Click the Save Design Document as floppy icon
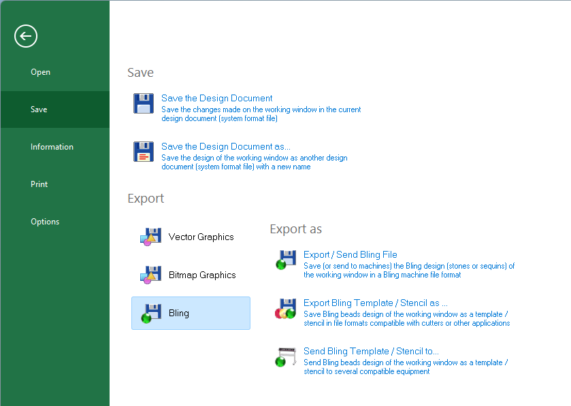571x406 pixels. click(144, 152)
